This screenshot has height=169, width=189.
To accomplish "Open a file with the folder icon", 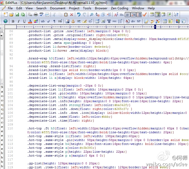I will tap(11, 15).
